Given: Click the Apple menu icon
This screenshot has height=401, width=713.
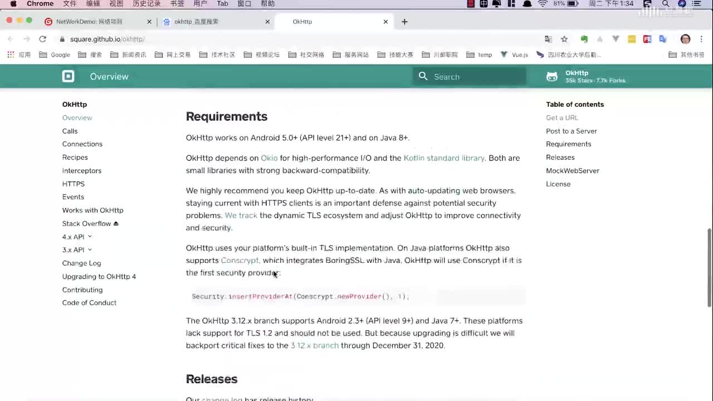Looking at the screenshot, I should (13, 4).
